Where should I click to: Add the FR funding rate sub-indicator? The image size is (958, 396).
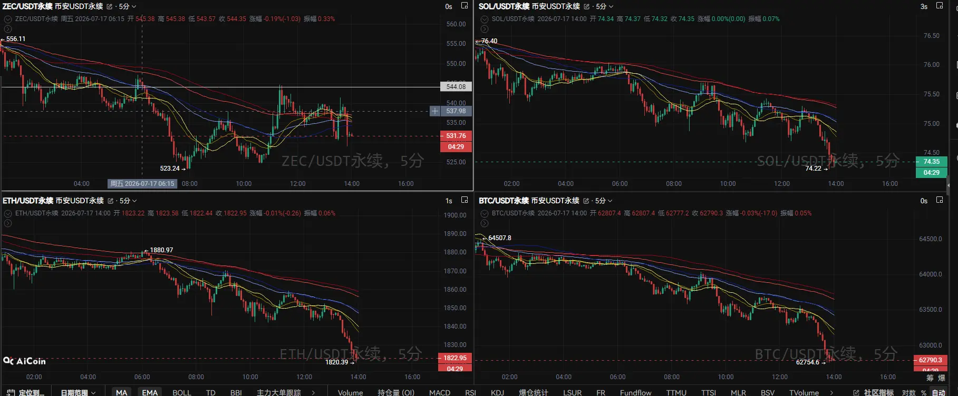click(x=601, y=392)
